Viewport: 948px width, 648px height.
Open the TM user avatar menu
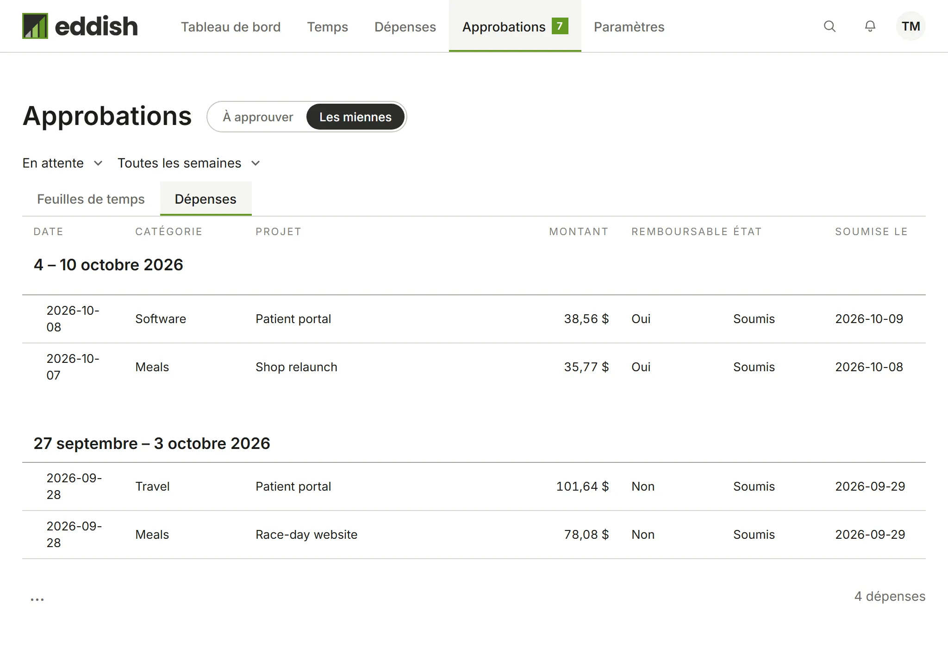point(911,26)
